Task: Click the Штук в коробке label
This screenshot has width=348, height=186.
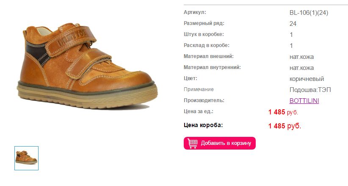Action: (204, 34)
